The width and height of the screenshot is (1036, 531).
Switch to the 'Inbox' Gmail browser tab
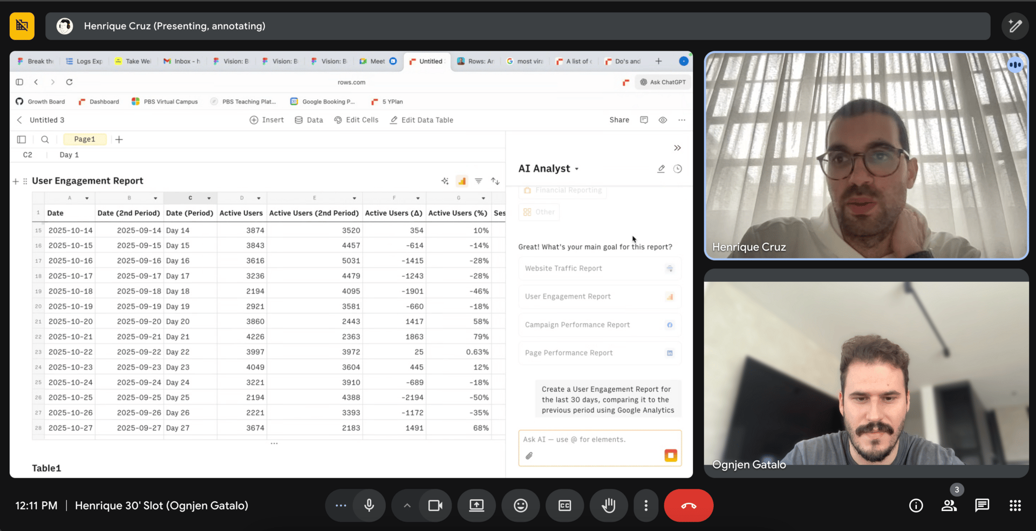[x=182, y=62]
